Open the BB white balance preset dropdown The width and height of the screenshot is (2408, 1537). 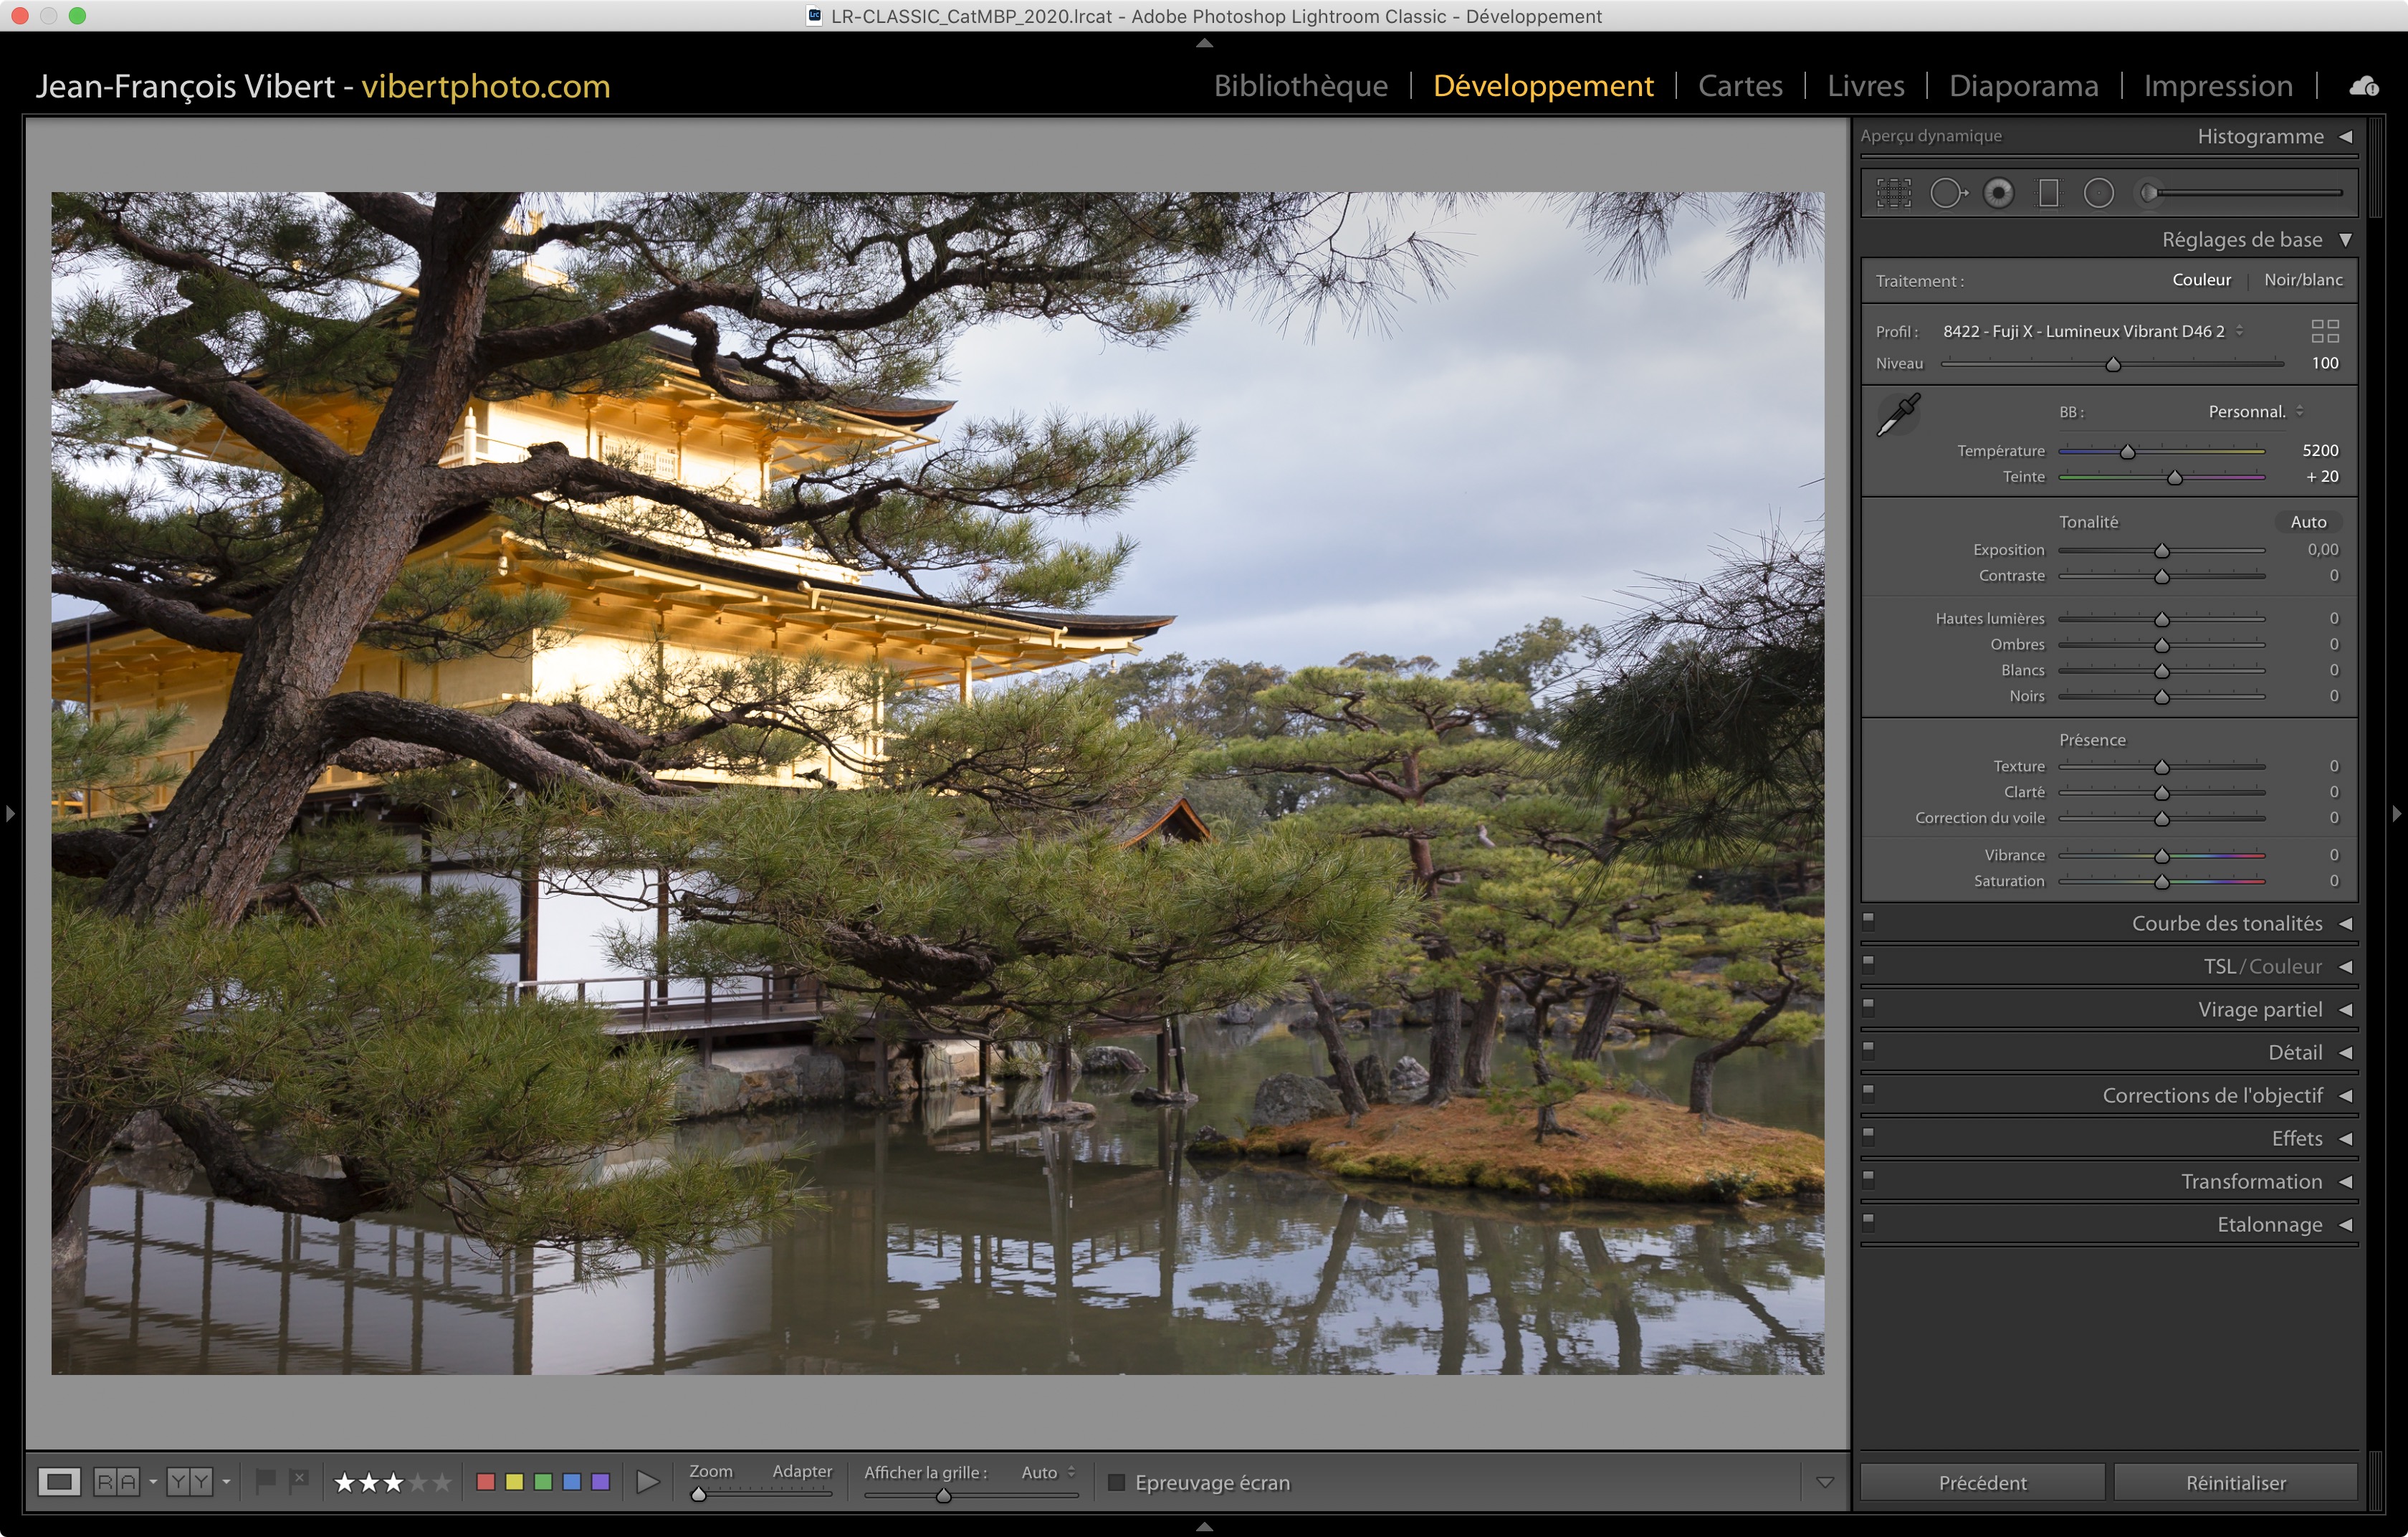pyautogui.click(x=2255, y=412)
